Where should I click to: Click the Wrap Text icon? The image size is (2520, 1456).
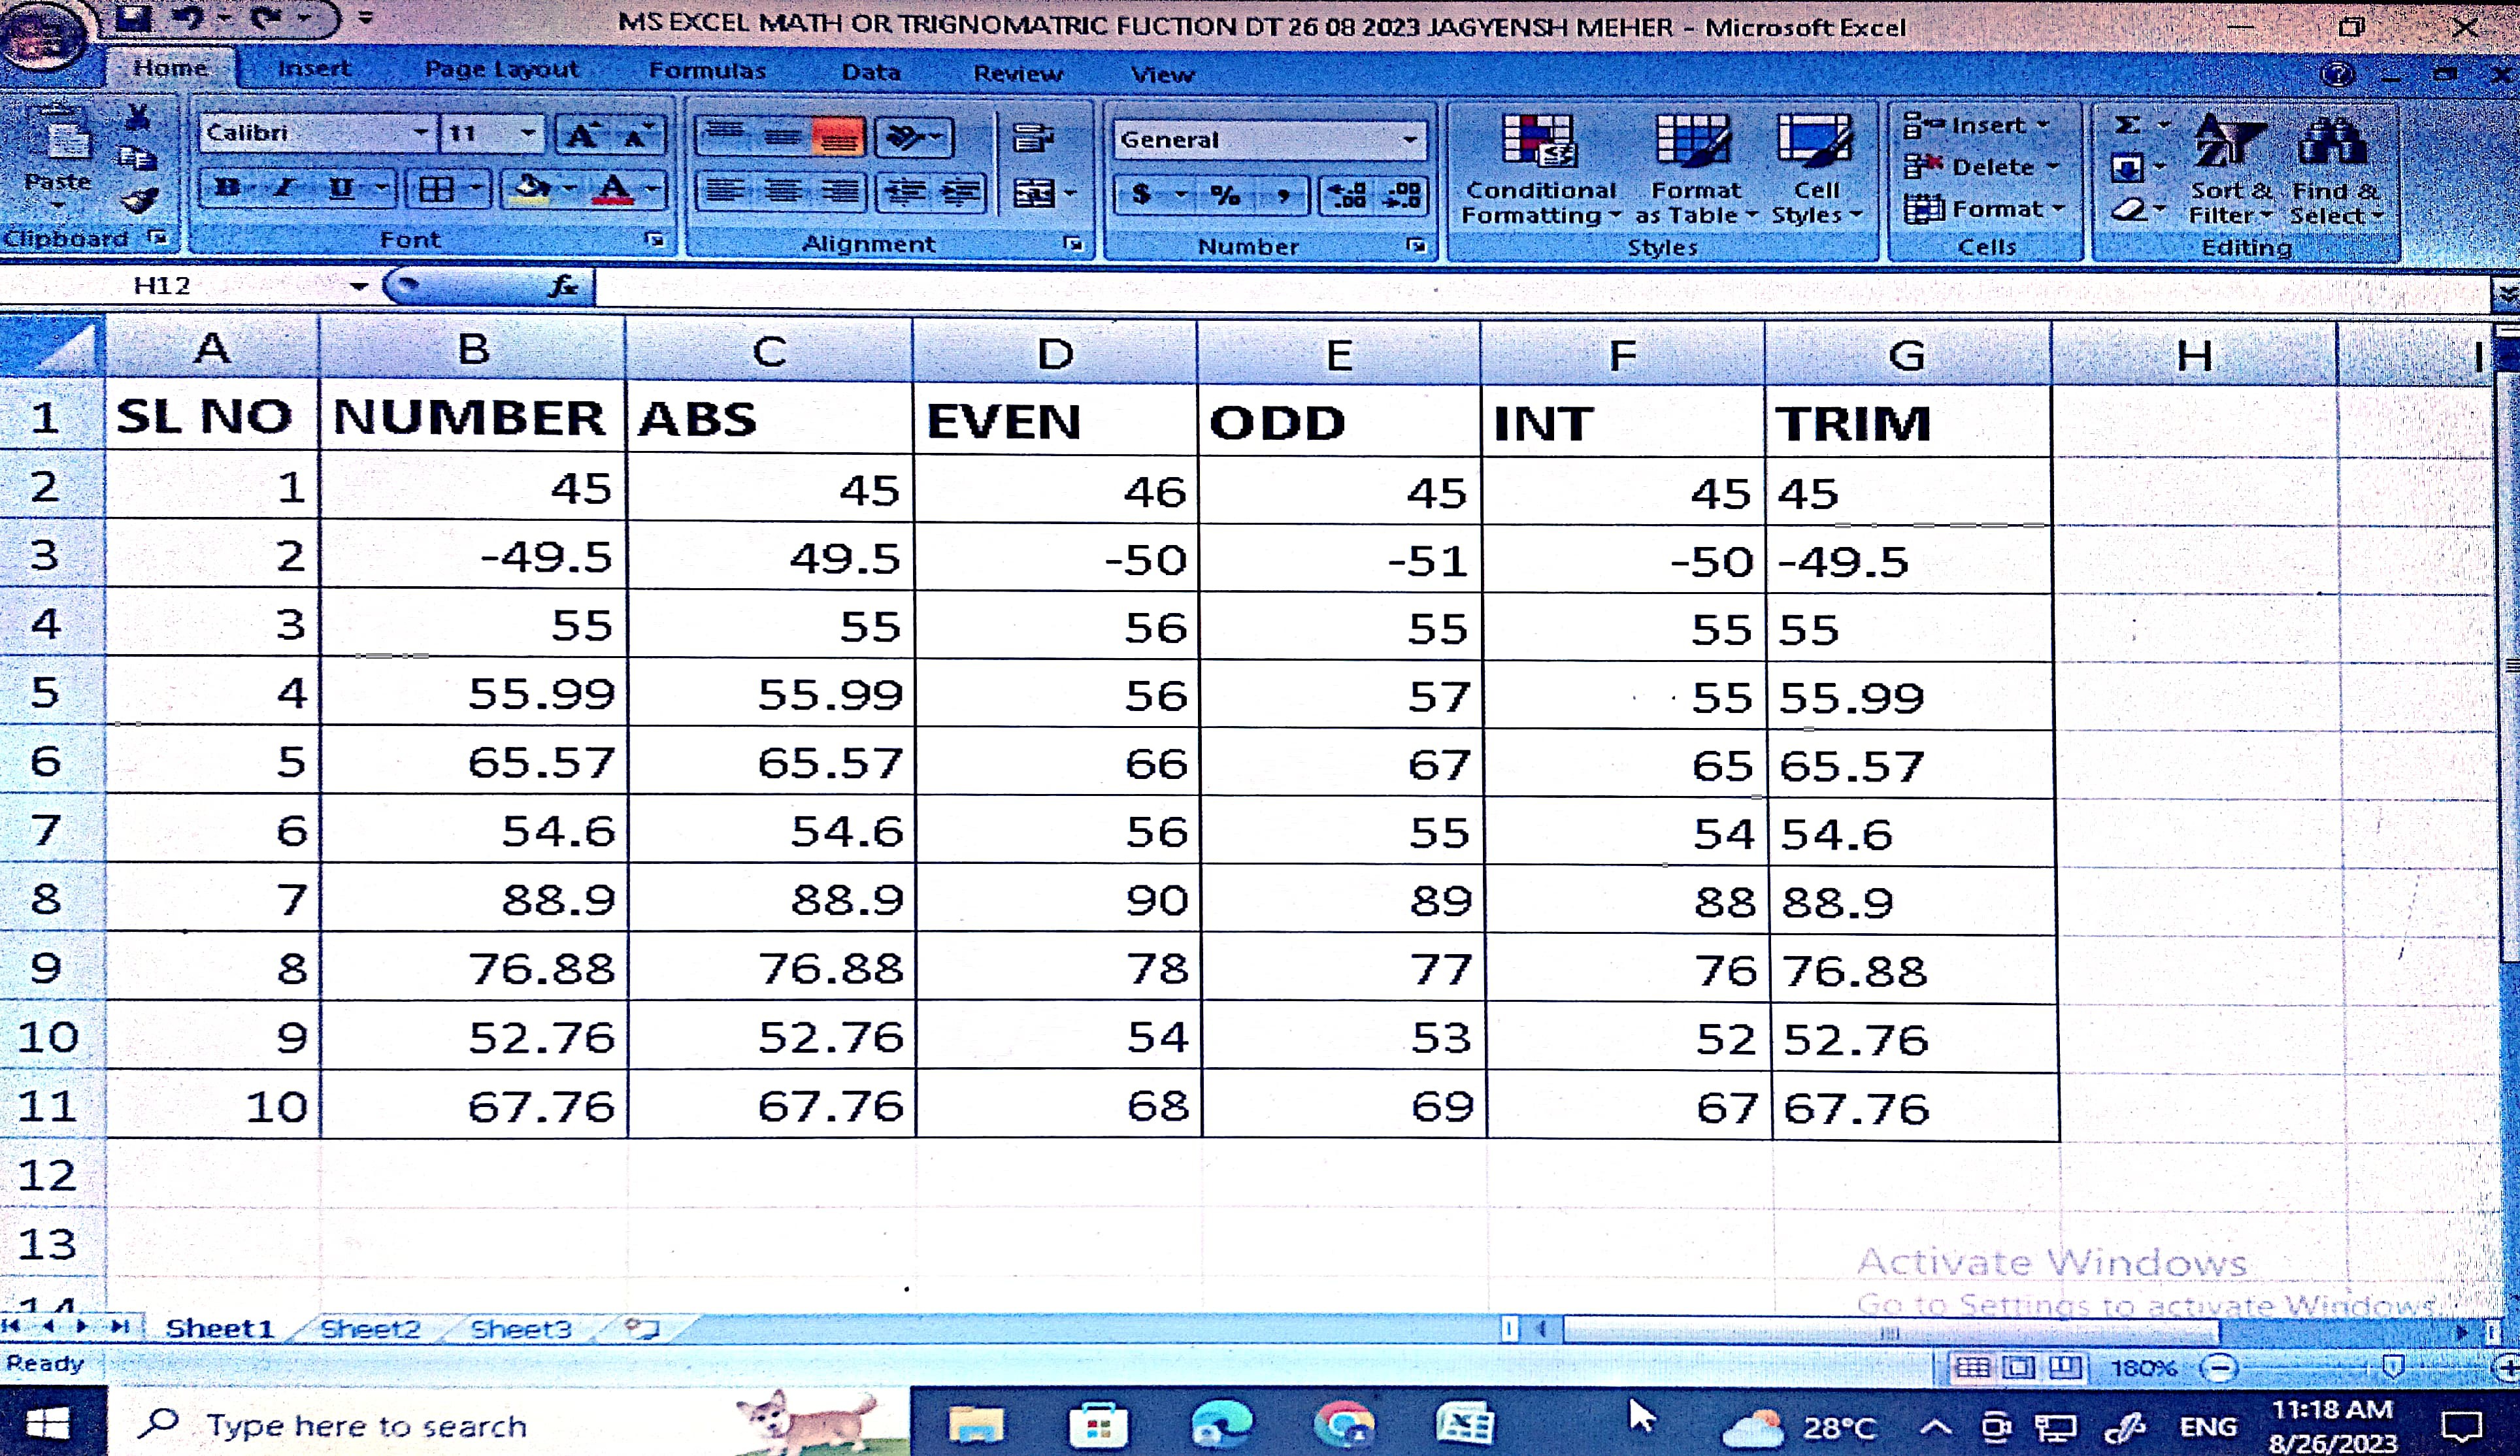coord(1033,138)
